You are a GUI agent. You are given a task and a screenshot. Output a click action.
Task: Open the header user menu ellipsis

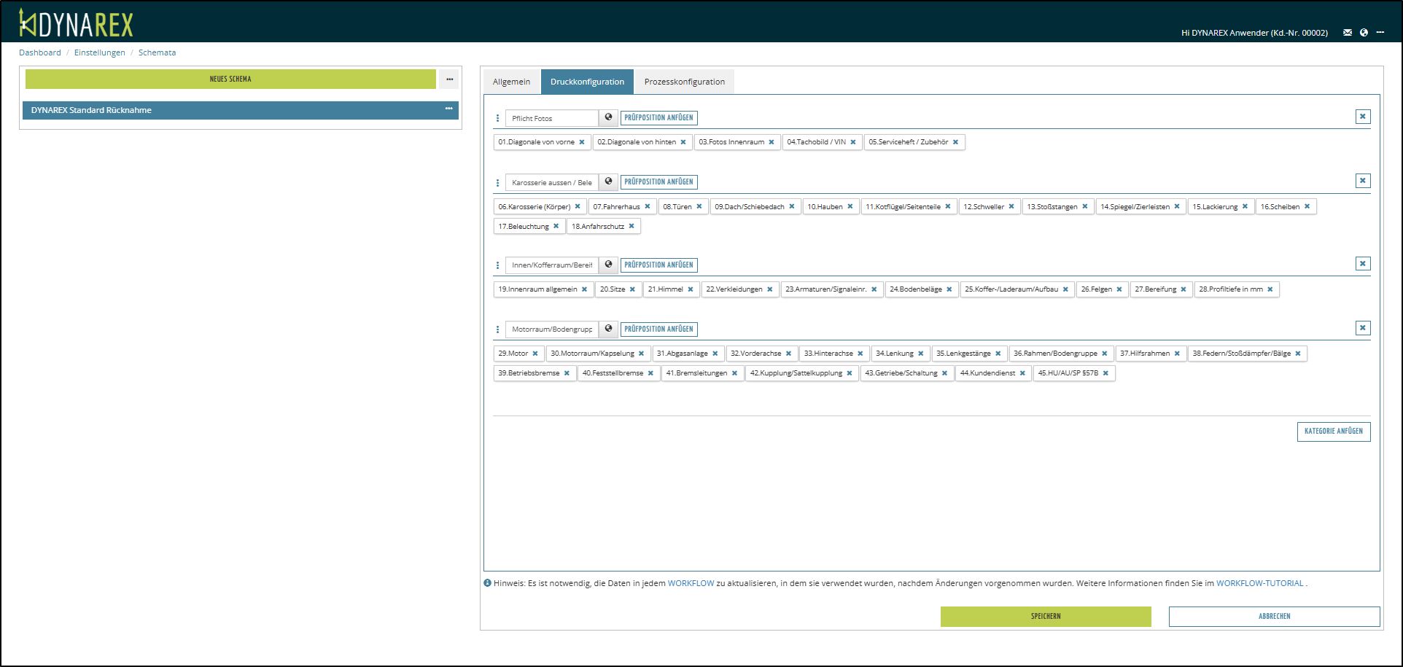click(1380, 33)
